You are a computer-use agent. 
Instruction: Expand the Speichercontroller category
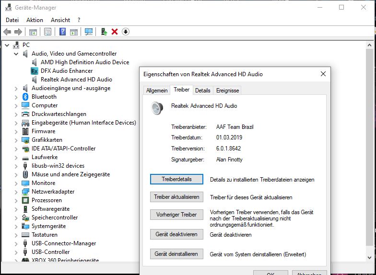point(16,218)
